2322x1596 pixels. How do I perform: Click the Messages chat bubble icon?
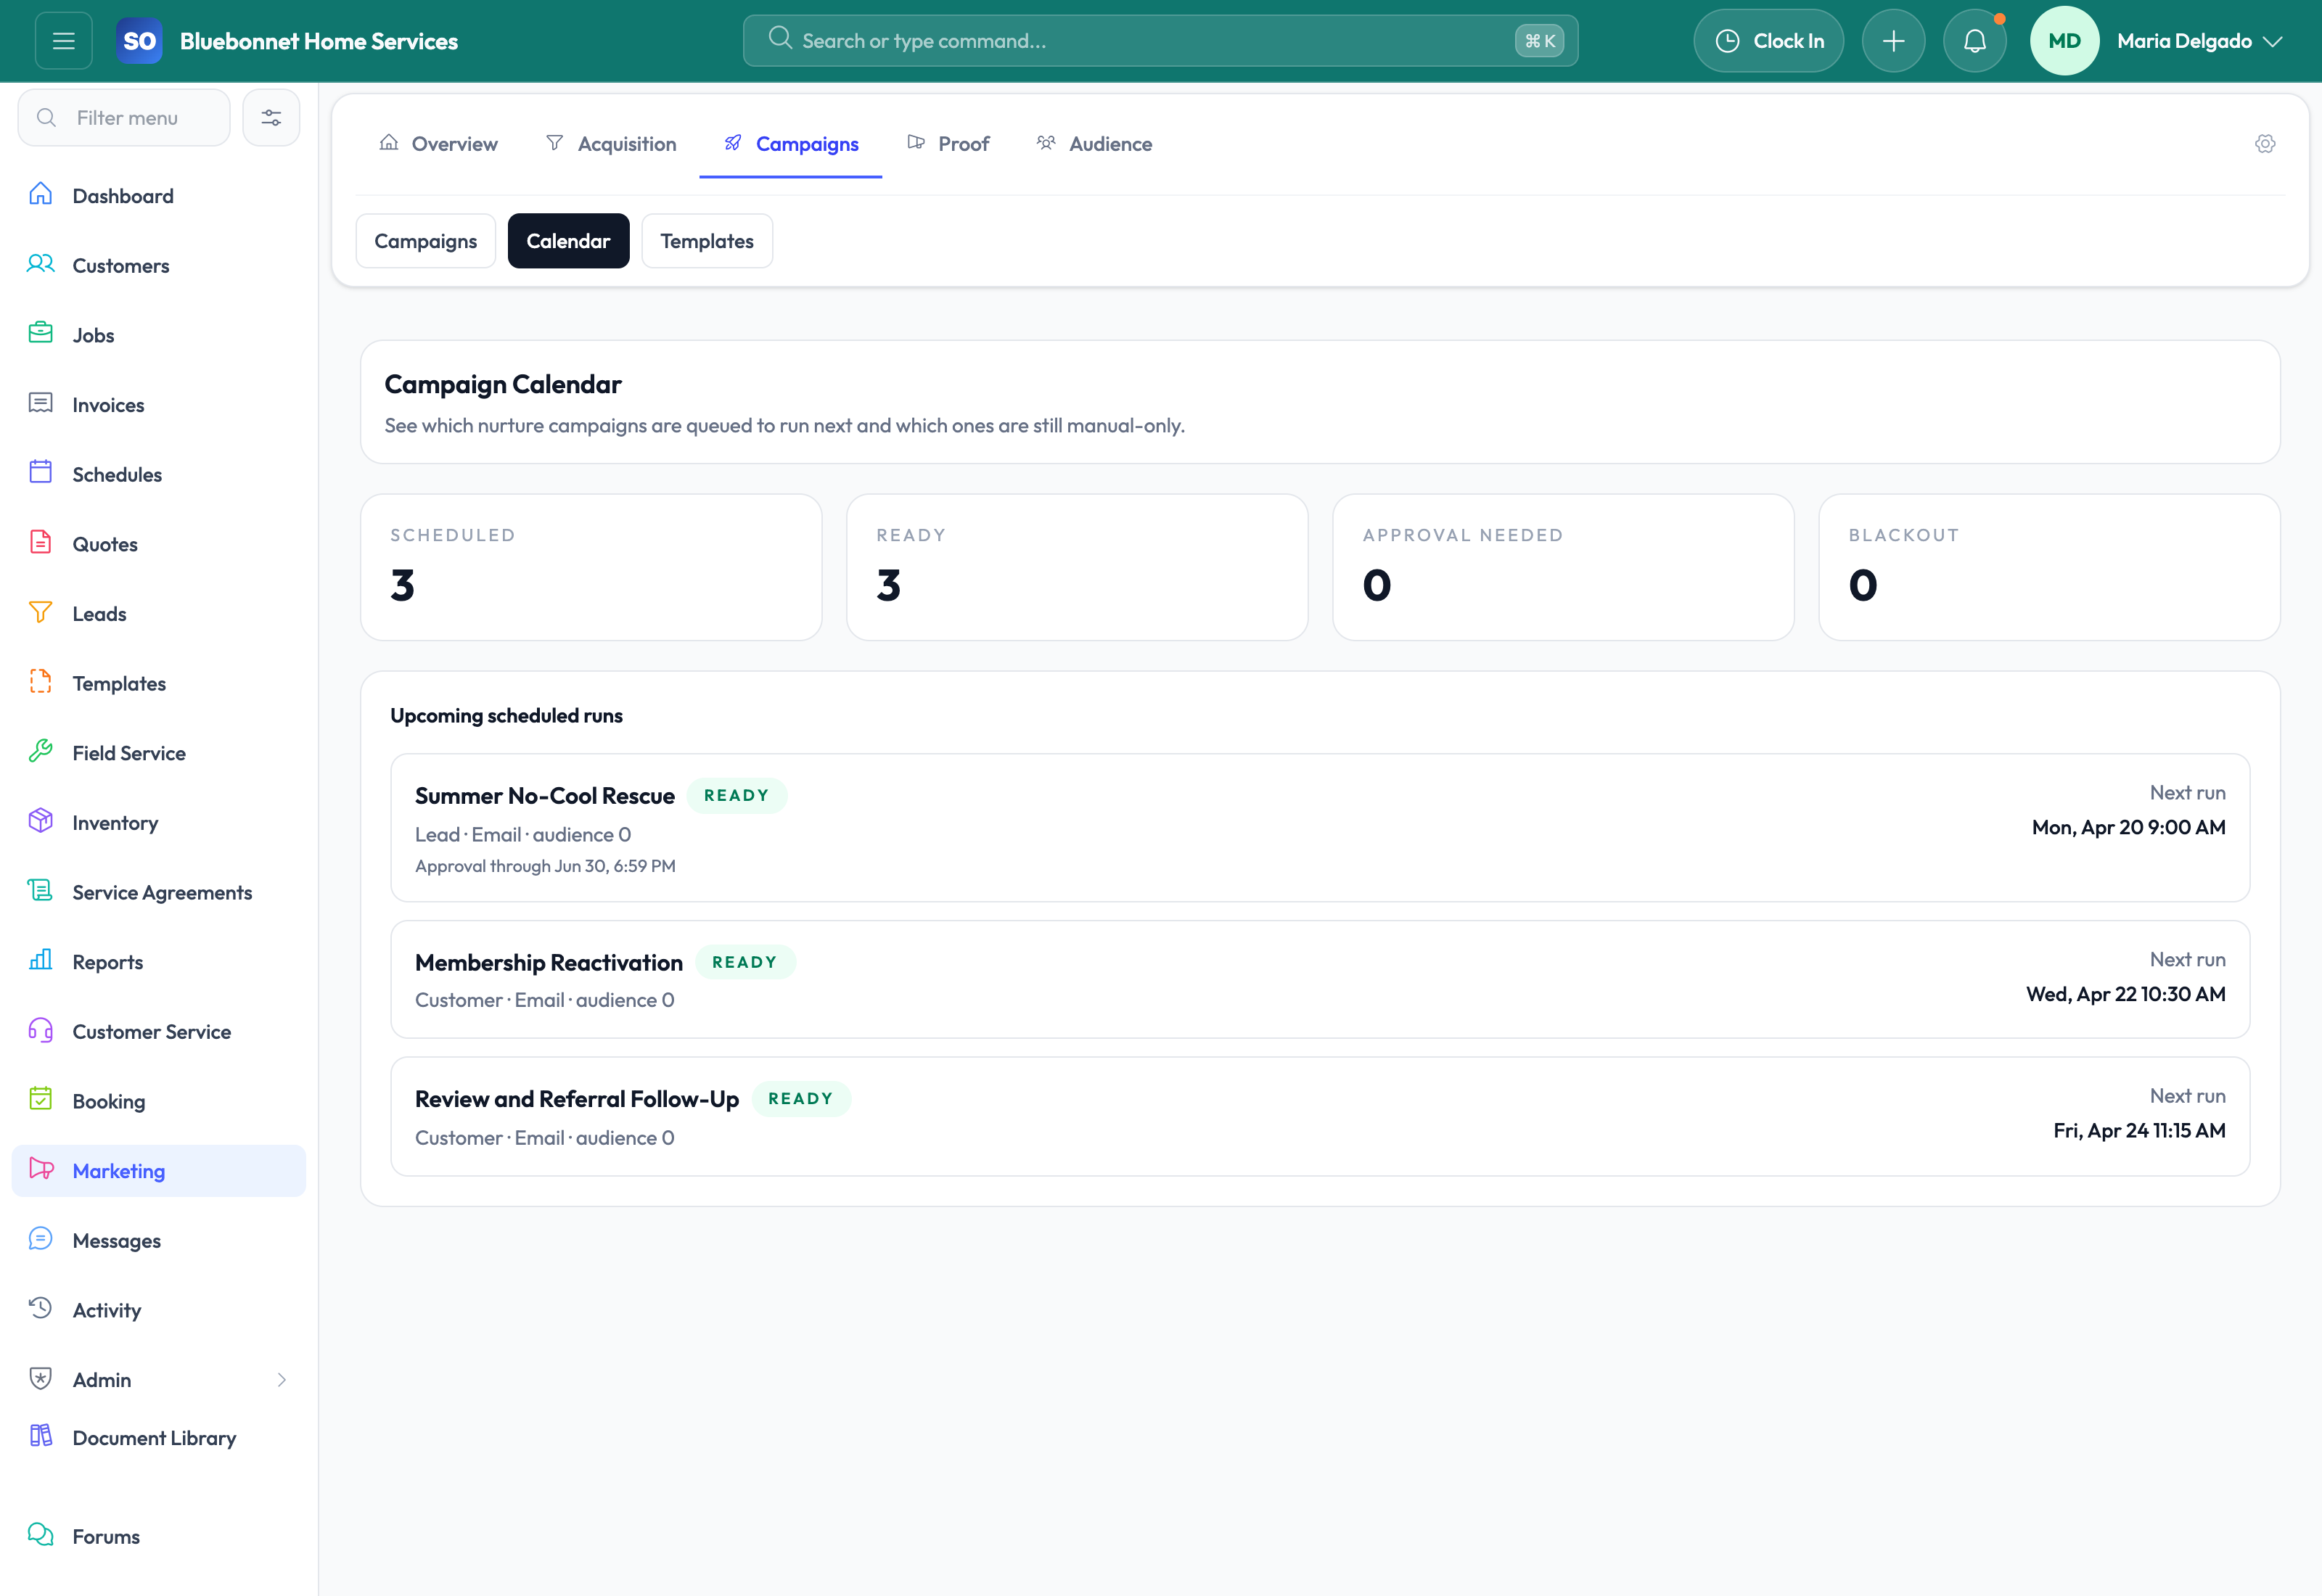pos(41,1240)
